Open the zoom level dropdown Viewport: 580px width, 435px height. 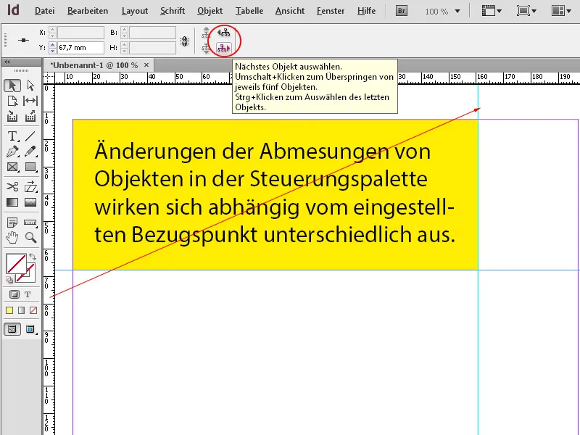[457, 12]
